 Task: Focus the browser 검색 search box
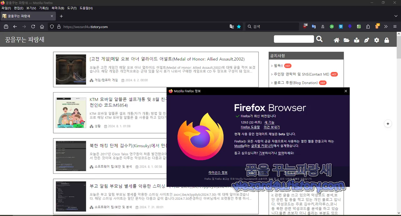[x=272, y=27]
